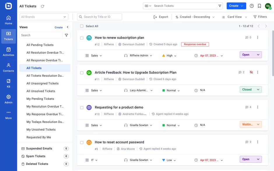Change sorting via Created - Descending dropdown
This screenshot has width=274, height=171.
pyautogui.click(x=195, y=17)
